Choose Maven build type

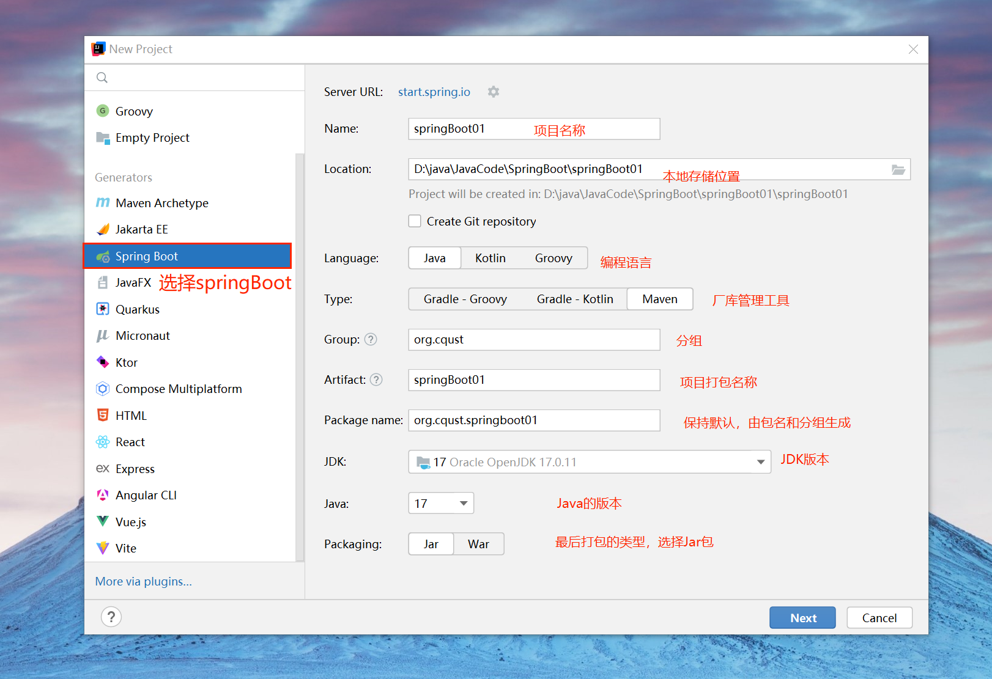coord(660,299)
